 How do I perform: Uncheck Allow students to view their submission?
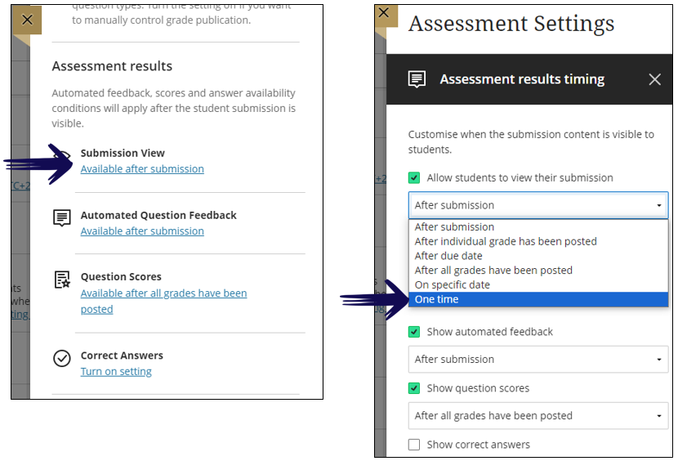point(414,177)
